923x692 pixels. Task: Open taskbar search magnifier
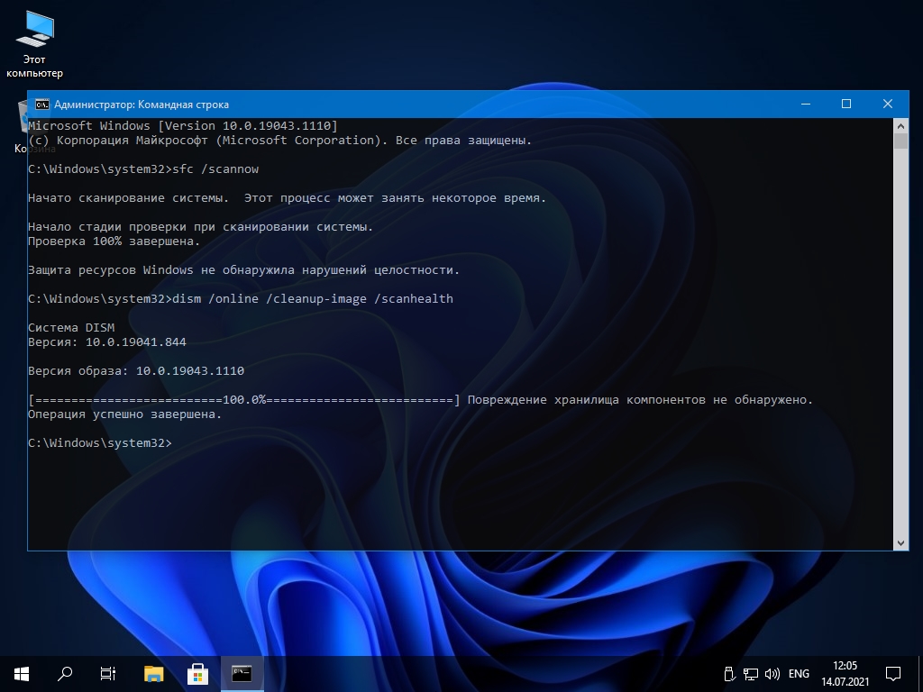pyautogui.click(x=65, y=673)
